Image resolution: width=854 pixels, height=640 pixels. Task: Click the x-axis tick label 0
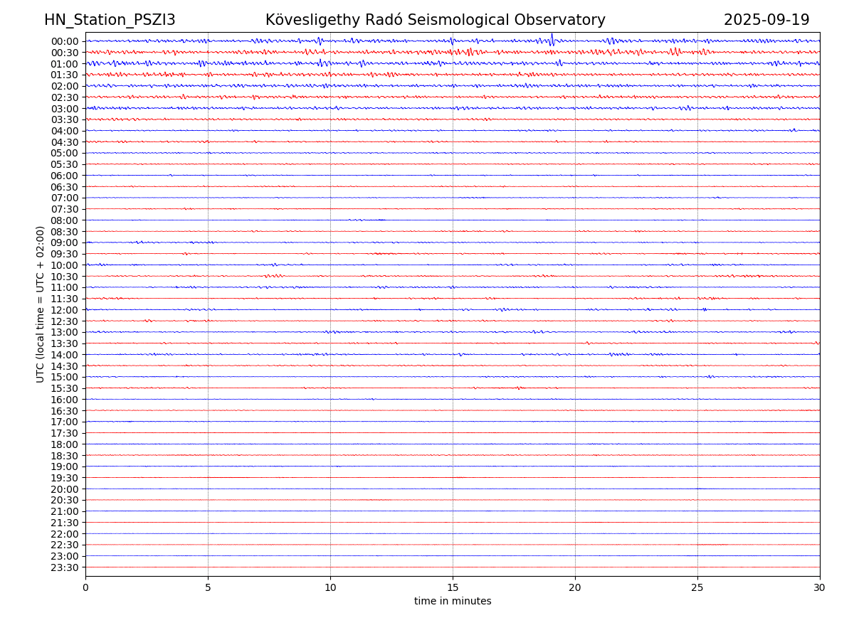point(85,587)
